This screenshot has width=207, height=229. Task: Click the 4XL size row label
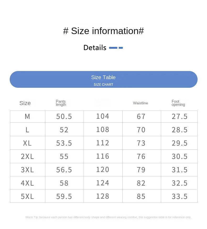(x=27, y=183)
